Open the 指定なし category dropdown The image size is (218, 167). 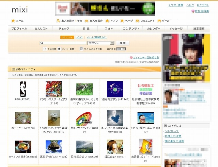(x=101, y=43)
